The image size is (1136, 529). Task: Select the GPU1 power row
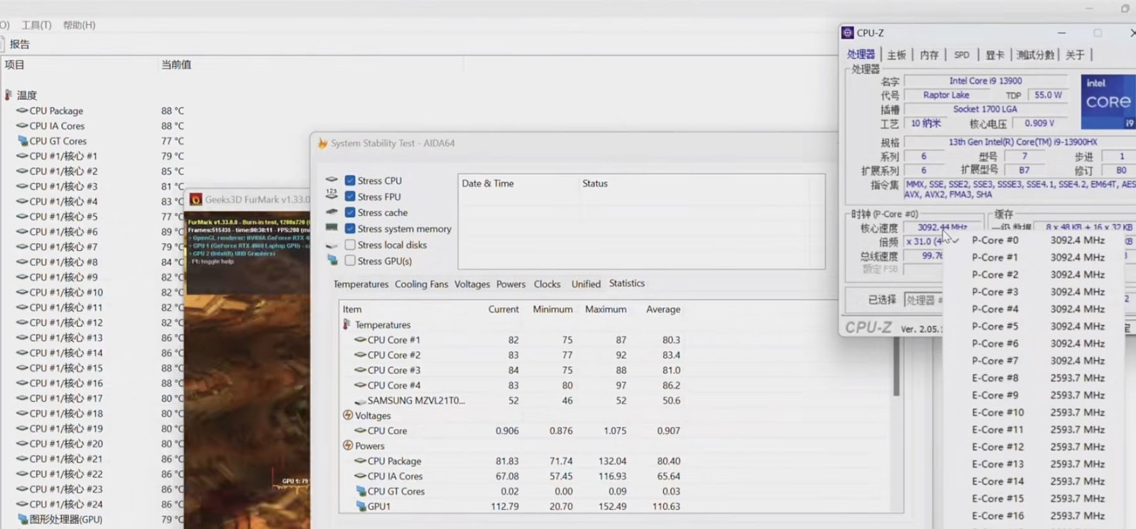coord(517,506)
